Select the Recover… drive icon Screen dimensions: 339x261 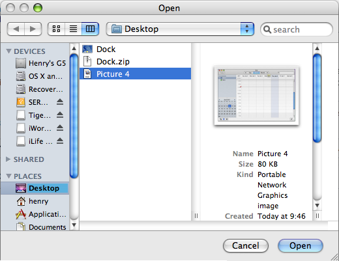tap(21, 89)
